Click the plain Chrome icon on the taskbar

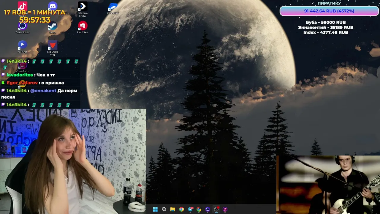click(x=181, y=209)
